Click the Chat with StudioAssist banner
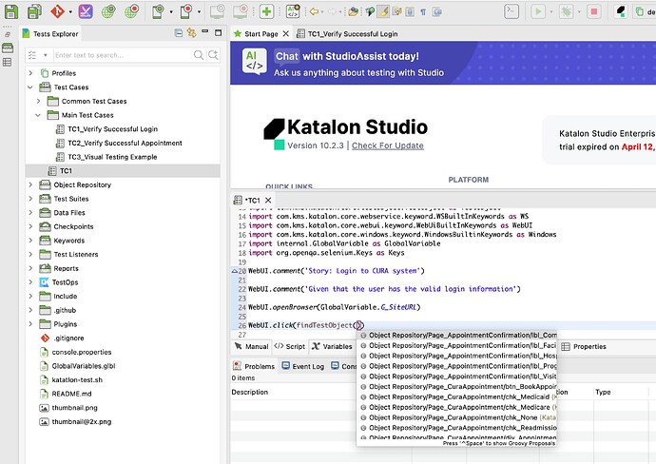 click(x=443, y=63)
